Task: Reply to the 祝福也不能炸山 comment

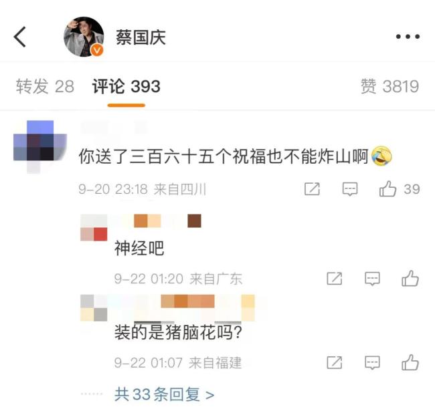Action: (350, 189)
